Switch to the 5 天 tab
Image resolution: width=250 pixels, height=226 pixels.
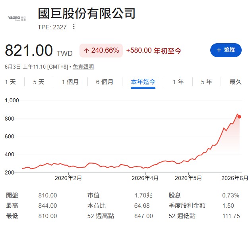click(x=39, y=82)
